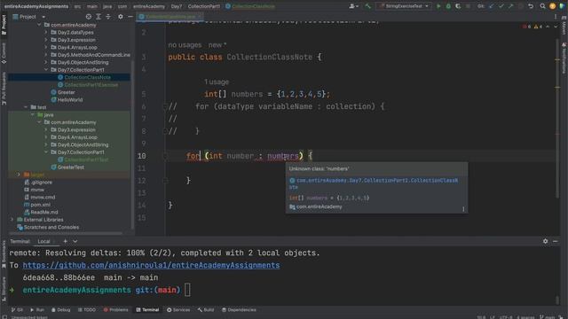Collapse all icon in Project panel header
Screen dimensions: 568x319
pyautogui.click(x=108, y=17)
